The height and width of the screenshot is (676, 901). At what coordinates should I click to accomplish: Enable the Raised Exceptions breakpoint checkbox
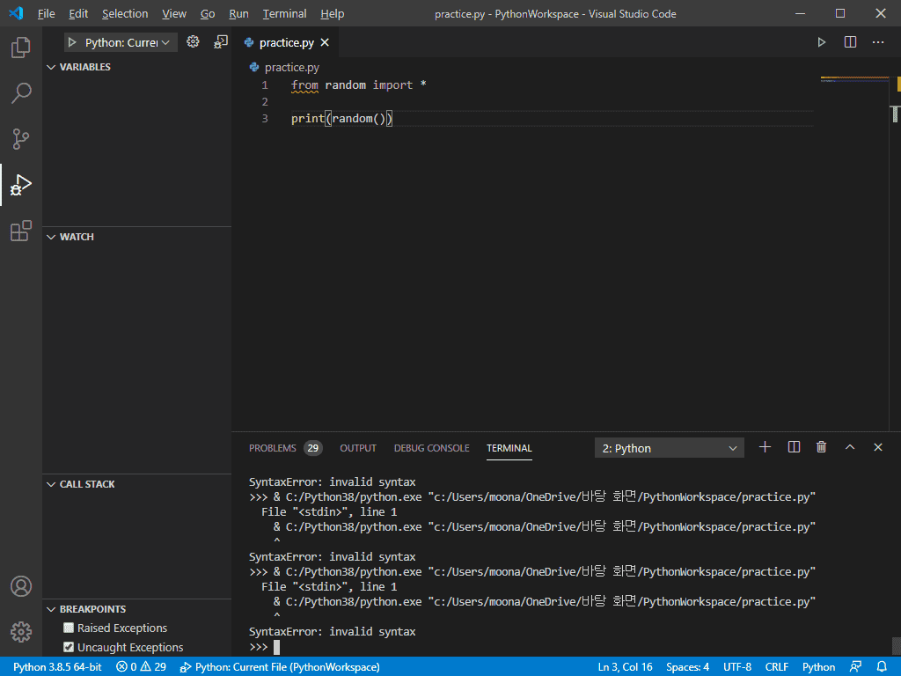coord(69,628)
